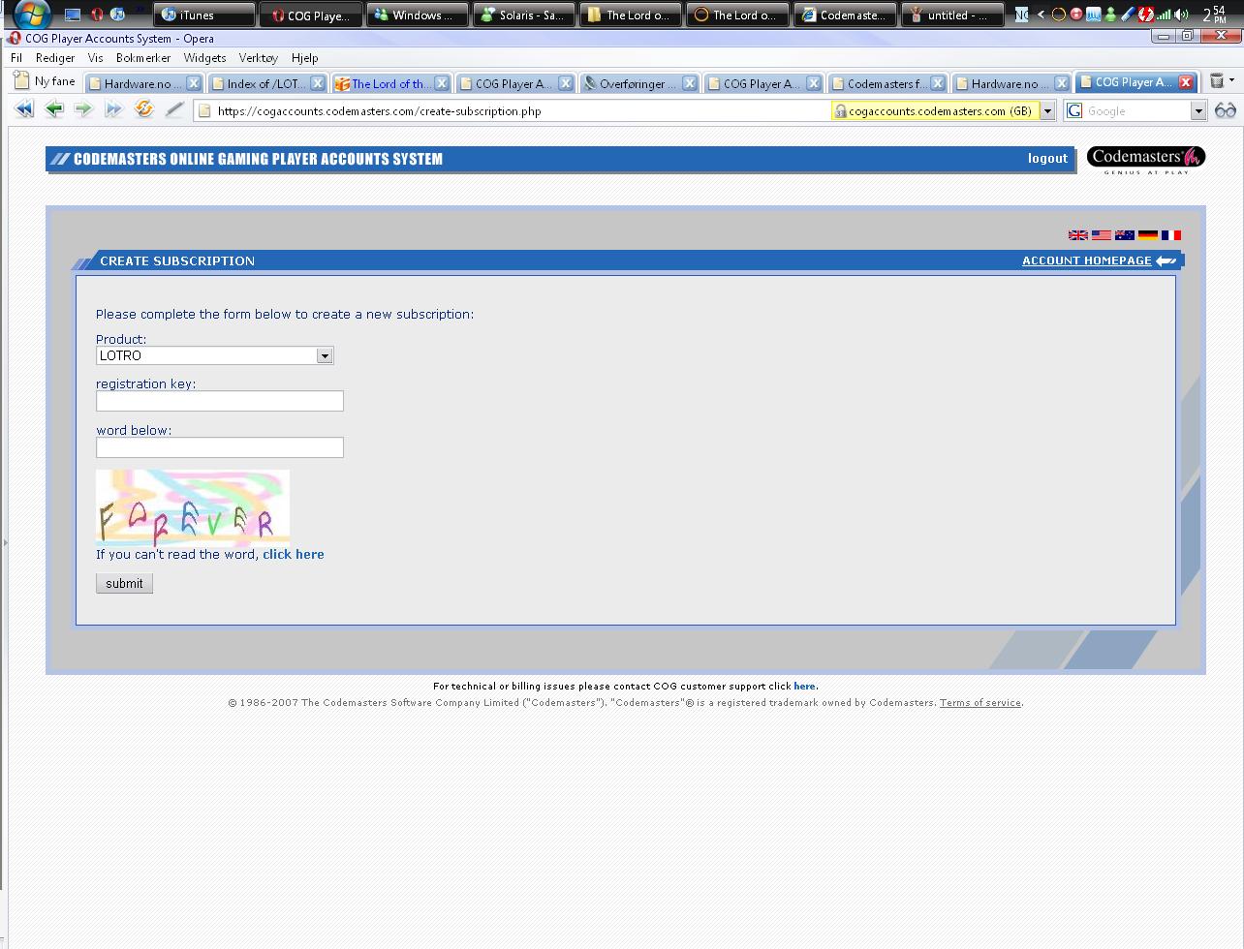Close The Lord of th... tab
The image size is (1244, 949).
[441, 83]
